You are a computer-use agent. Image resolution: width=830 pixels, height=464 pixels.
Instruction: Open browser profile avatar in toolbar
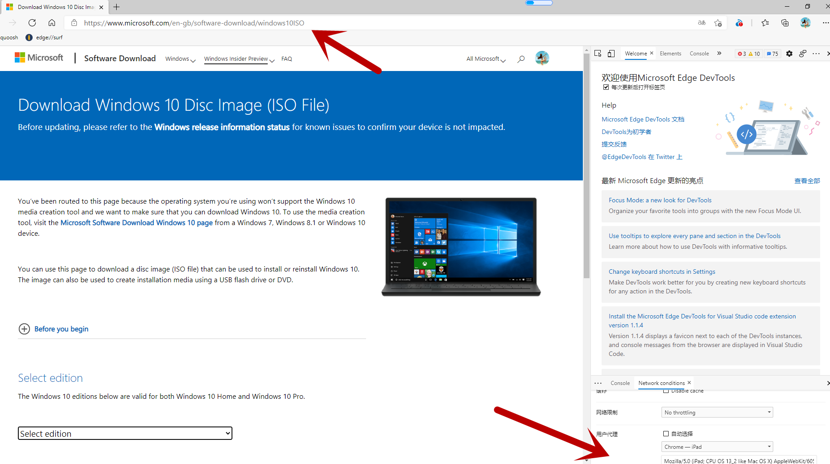click(x=805, y=23)
